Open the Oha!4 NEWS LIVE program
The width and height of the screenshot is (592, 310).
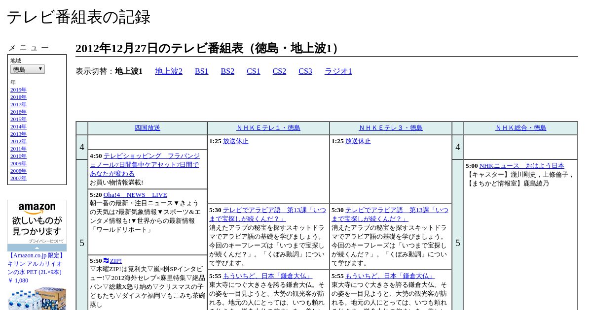(x=135, y=195)
